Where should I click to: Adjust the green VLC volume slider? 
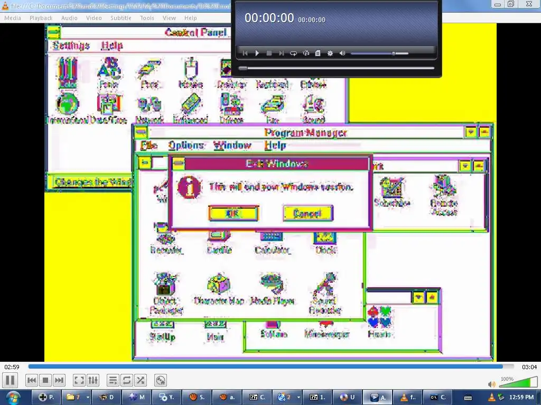coord(518,382)
